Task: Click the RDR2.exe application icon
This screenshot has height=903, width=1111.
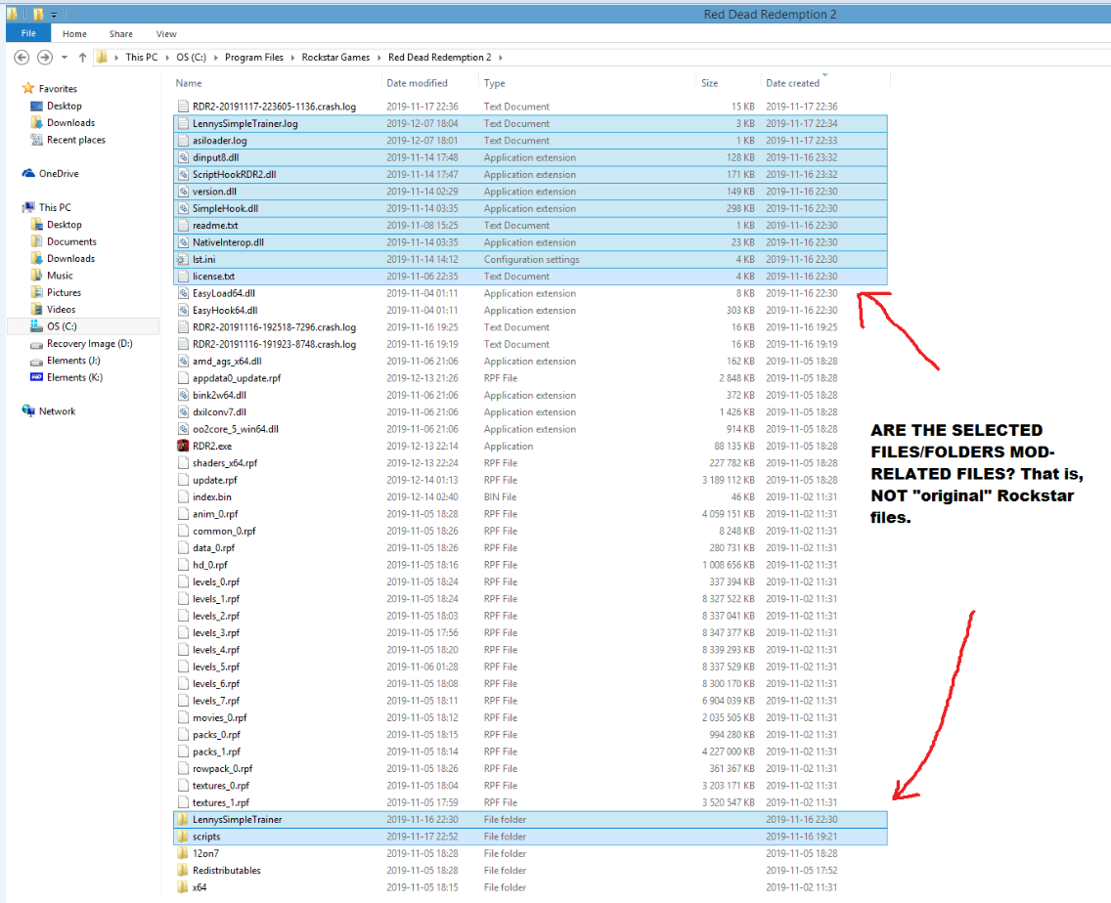Action: coord(183,447)
